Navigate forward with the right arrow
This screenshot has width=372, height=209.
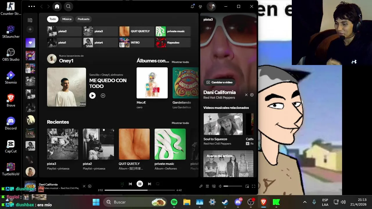pyautogui.click(x=48, y=6)
